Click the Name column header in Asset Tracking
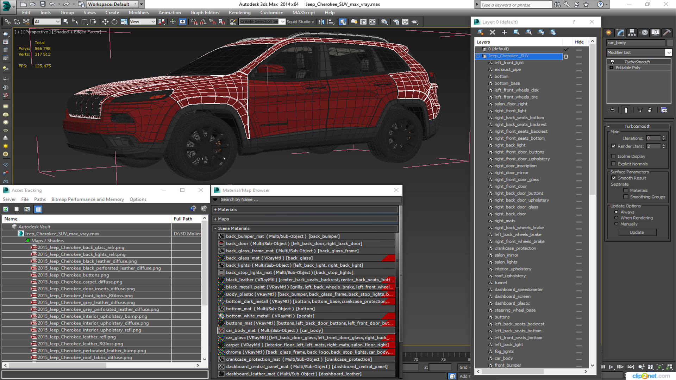The image size is (676, 380). tap(87, 219)
